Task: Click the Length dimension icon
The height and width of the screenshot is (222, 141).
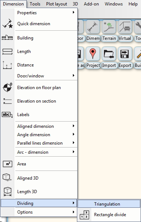Action: [x=7, y=51]
